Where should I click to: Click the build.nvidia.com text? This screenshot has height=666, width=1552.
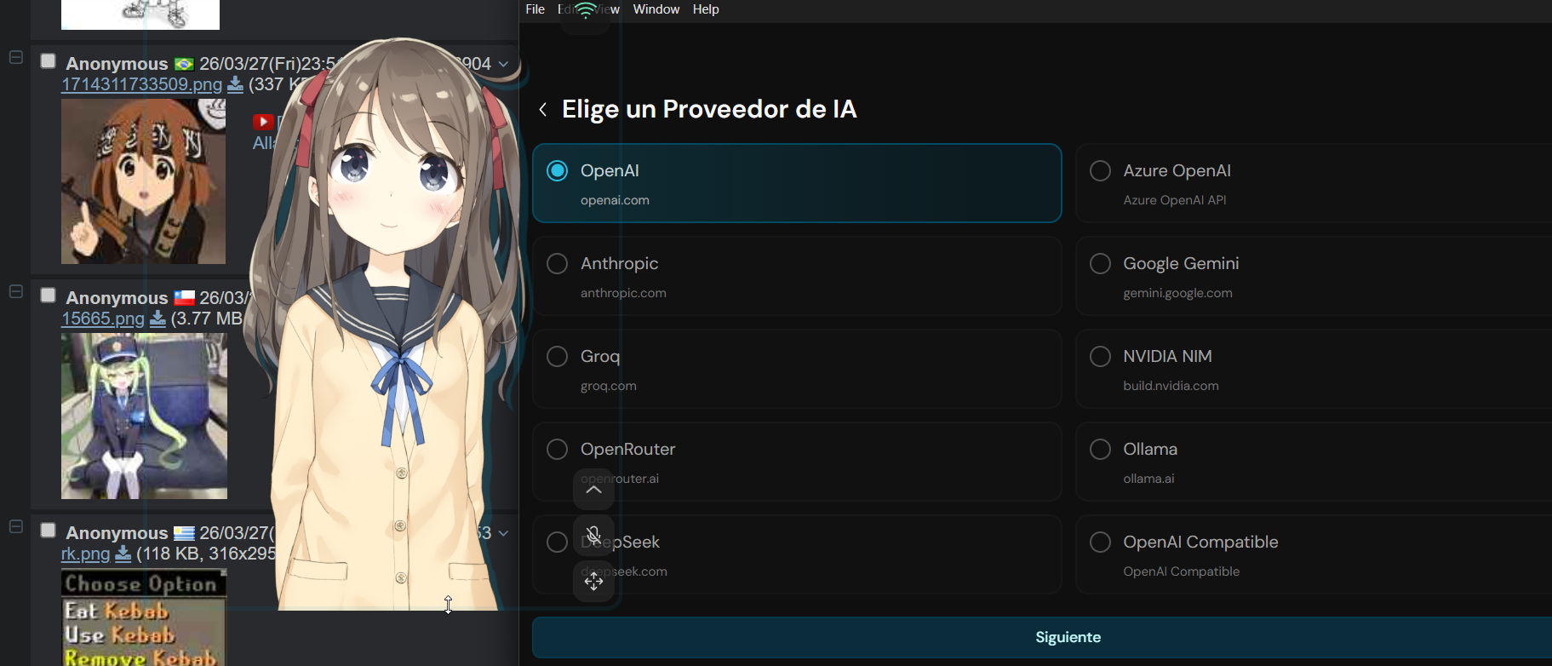1171,386
